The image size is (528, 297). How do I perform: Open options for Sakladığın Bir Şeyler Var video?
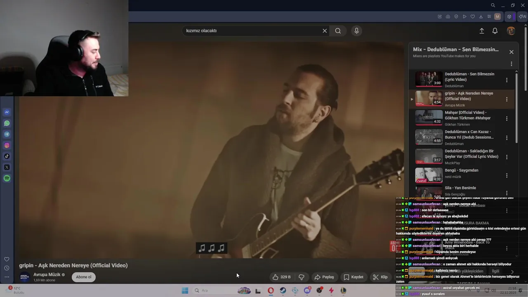[507, 157]
